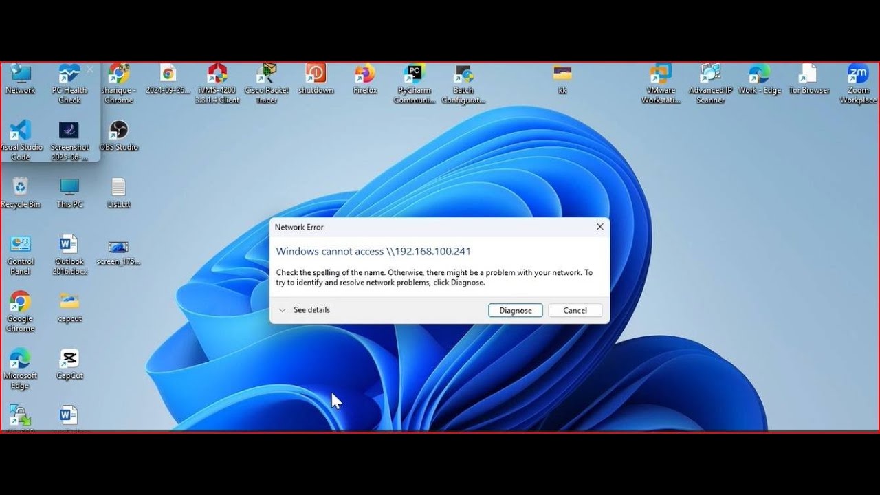Screen dimensions: 880x495
Task: Launch the CapCut application shortcut
Action: pos(69,364)
